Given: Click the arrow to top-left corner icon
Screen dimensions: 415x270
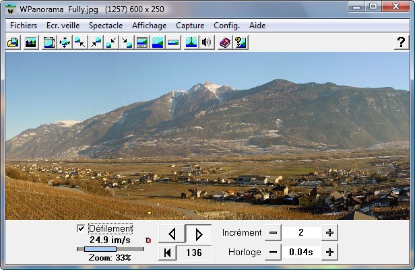Looking at the screenshot, I should 80,42.
